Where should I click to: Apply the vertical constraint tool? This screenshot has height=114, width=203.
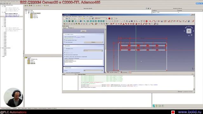pyautogui.click(x=116, y=24)
